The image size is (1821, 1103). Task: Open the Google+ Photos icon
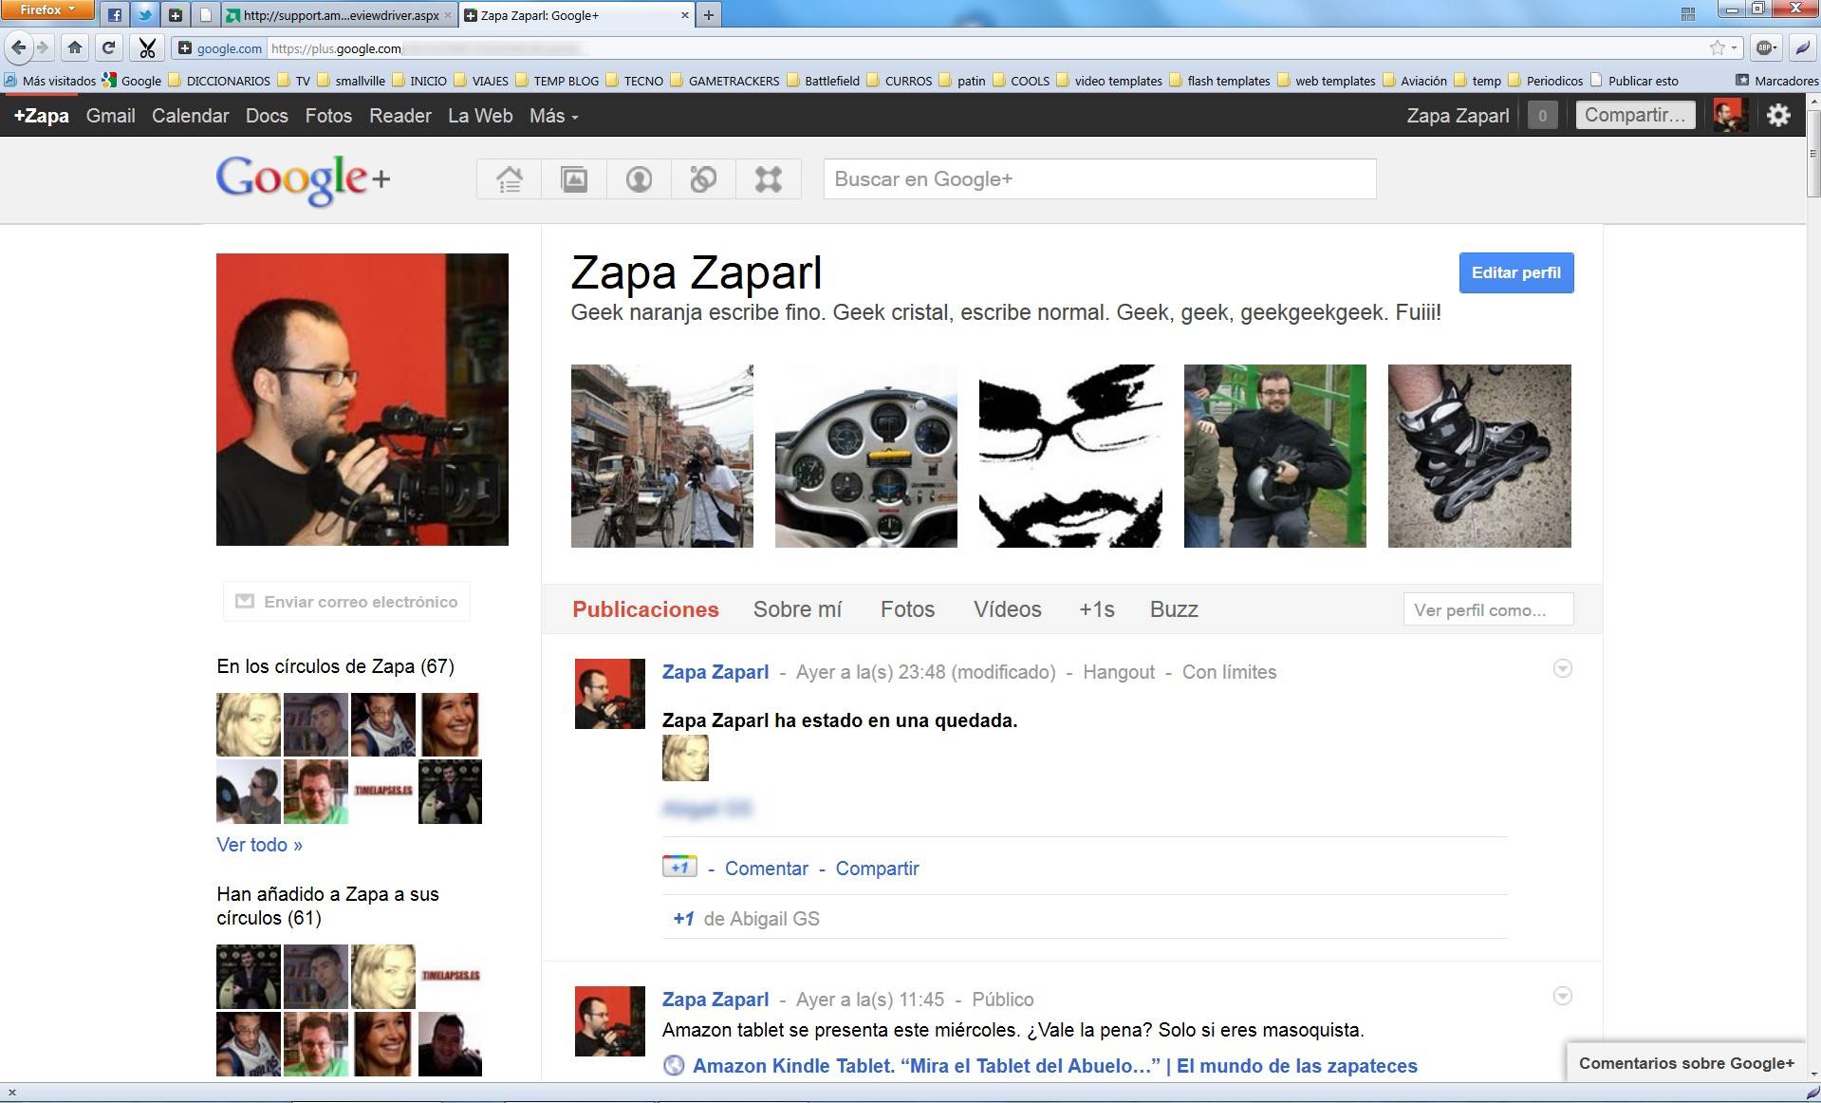[x=574, y=179]
